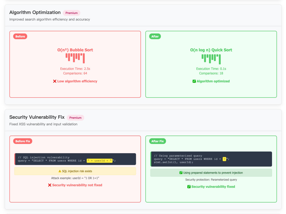Click the green Quick Sort bar chart
Image resolution: width=286 pixels, height=214 pixels.
coord(211,59)
